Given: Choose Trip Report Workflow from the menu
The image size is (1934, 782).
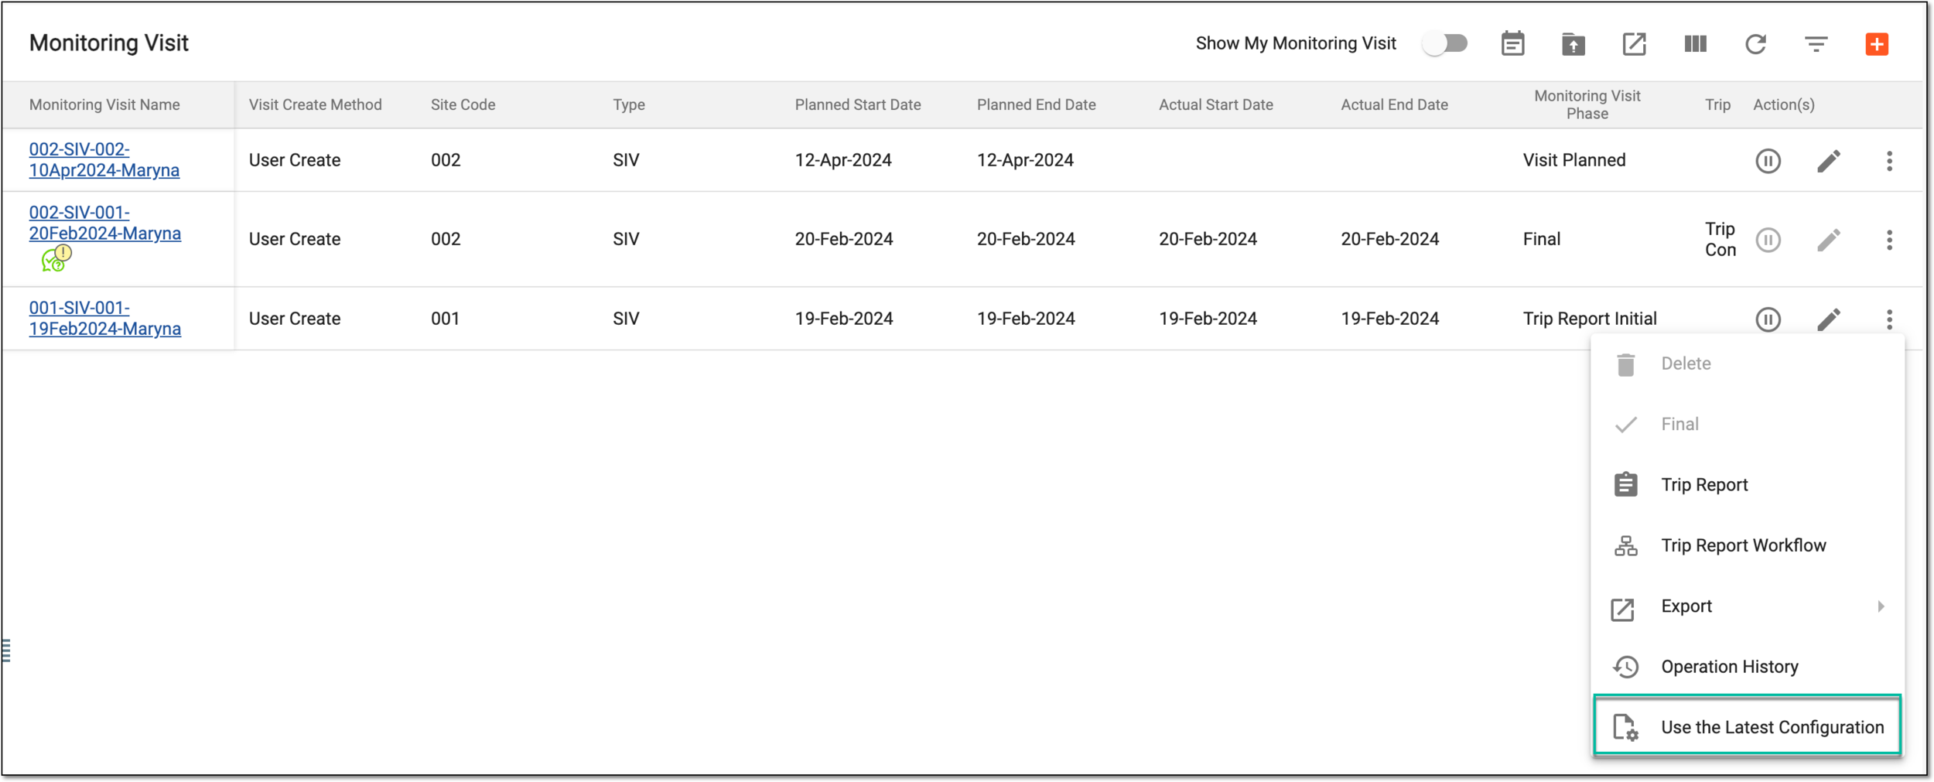Looking at the screenshot, I should pyautogui.click(x=1748, y=545).
